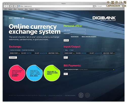Screen dimensions: 127x104
Task: Click the blue tariffs sticker
Action: 34,73
